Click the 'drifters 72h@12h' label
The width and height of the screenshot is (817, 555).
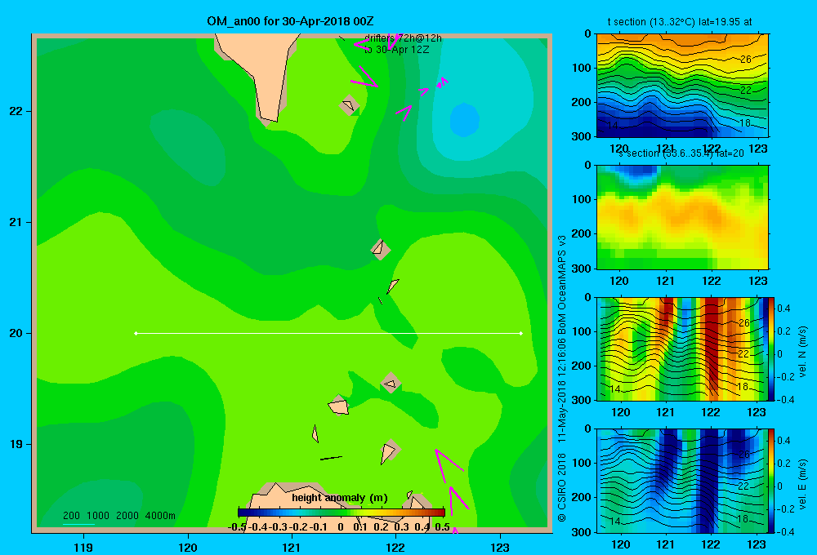coord(403,38)
